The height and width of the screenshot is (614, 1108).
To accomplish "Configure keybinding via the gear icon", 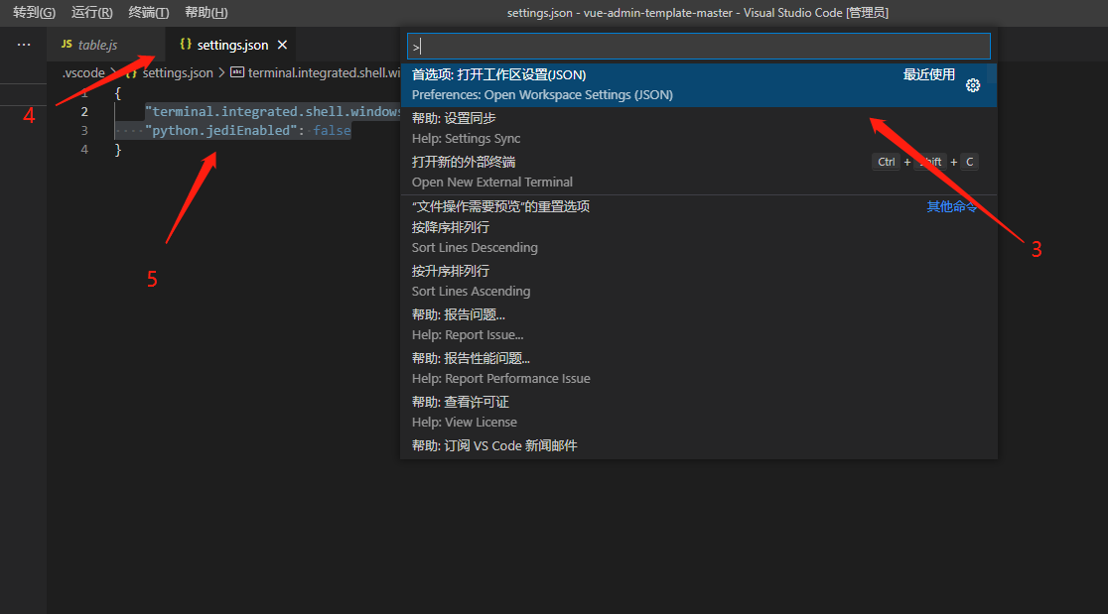I will tap(973, 85).
